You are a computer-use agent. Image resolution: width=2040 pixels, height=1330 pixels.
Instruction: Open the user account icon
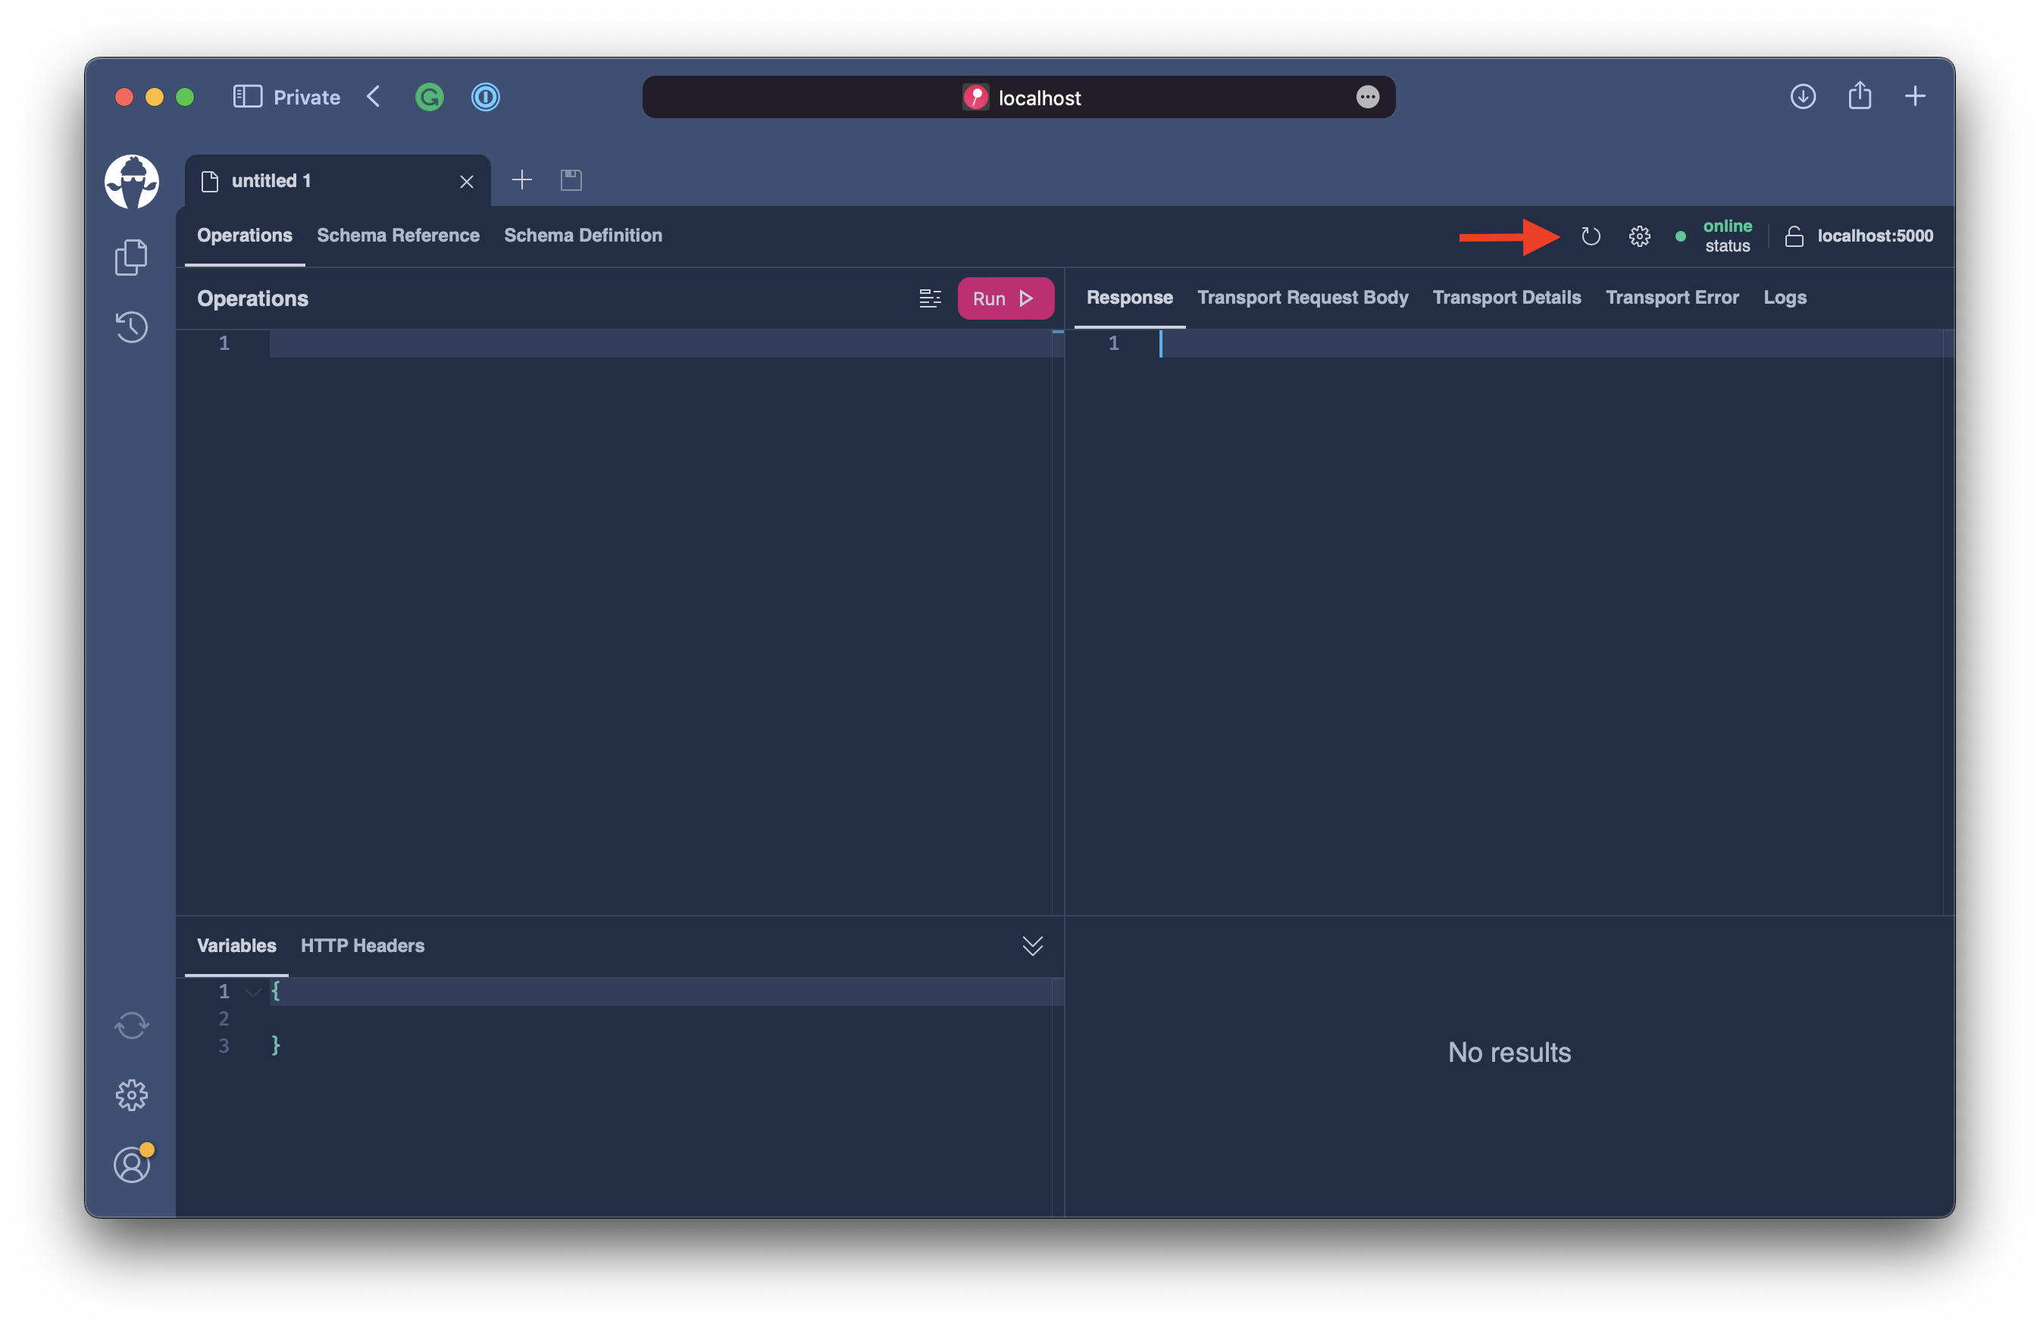click(132, 1163)
